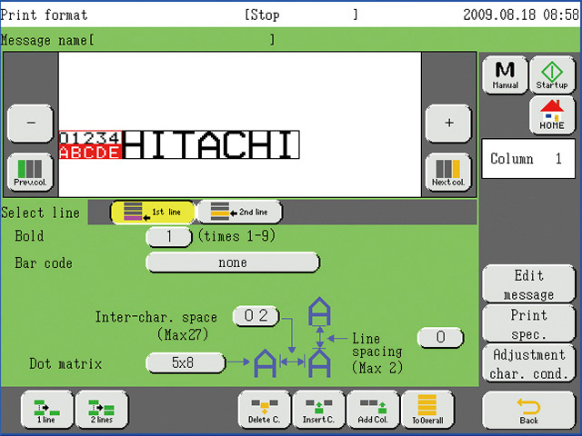Open the Dot matrix 5x8 selector

(x=186, y=363)
